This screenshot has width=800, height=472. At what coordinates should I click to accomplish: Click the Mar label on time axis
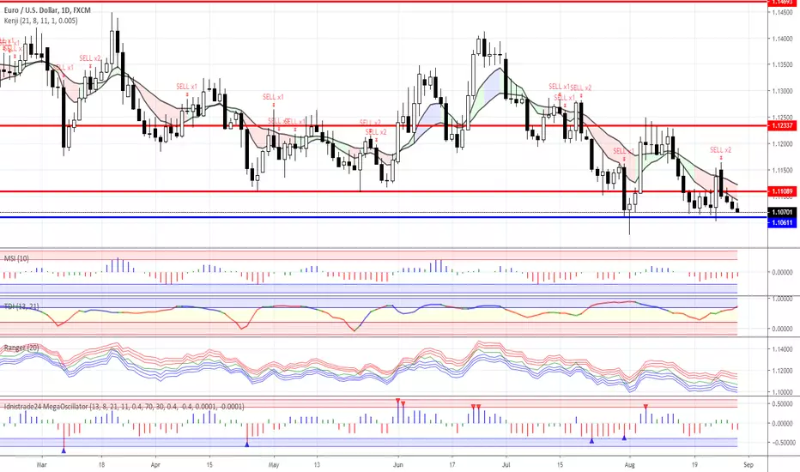[x=42, y=465]
